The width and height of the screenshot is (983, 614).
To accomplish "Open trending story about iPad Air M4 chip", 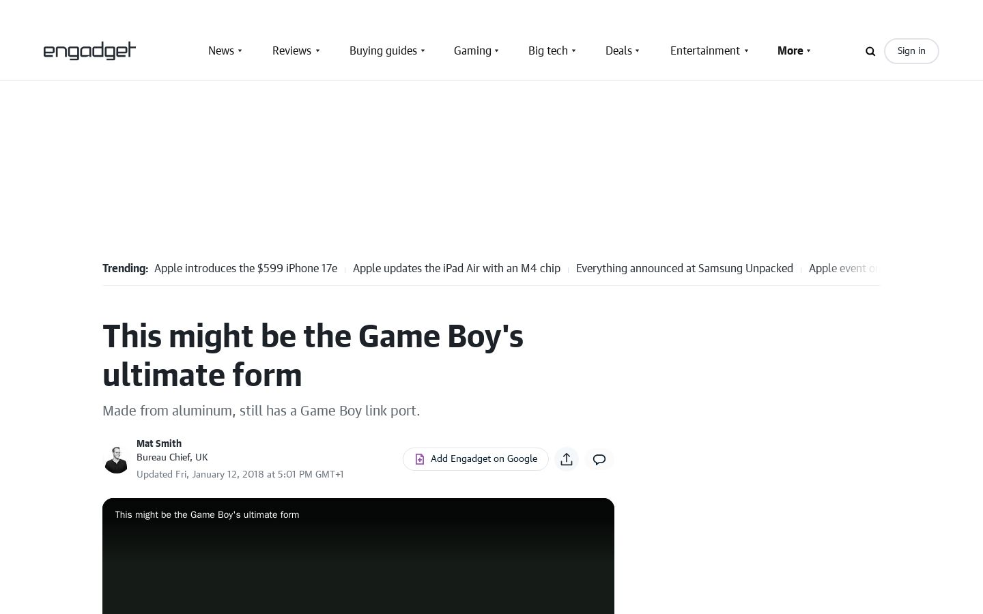I will pyautogui.click(x=457, y=269).
